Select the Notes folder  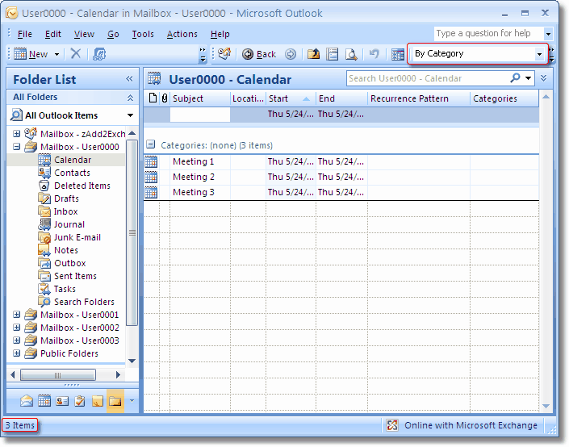(x=65, y=250)
